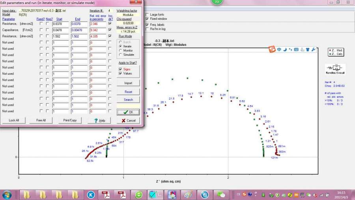Click the green check icon on OK
The width and height of the screenshot is (355, 200).
[x=126, y=112]
